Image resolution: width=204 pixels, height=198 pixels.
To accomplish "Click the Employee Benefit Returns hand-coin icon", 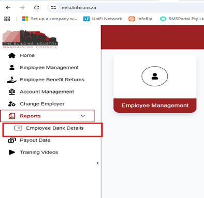I will click(x=12, y=80).
